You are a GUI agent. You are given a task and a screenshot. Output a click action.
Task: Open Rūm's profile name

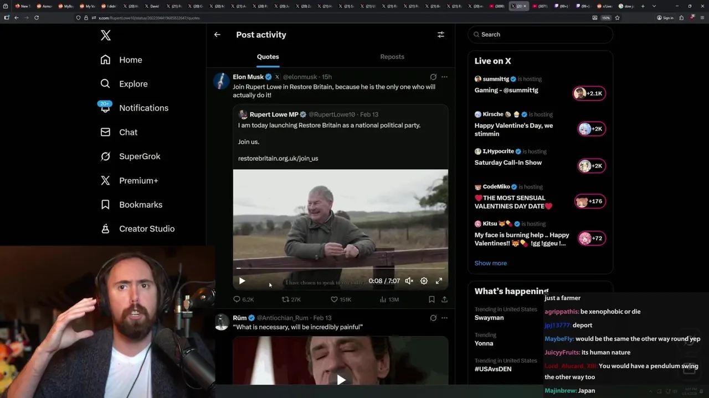[x=239, y=318]
